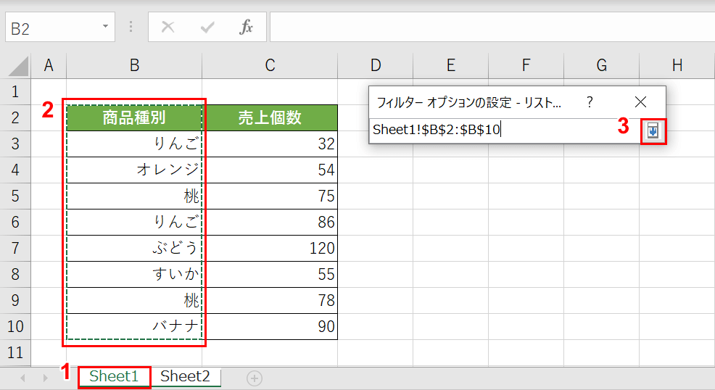715x390 pixels.
Task: Click the help question mark in filter dialog
Action: [x=590, y=101]
